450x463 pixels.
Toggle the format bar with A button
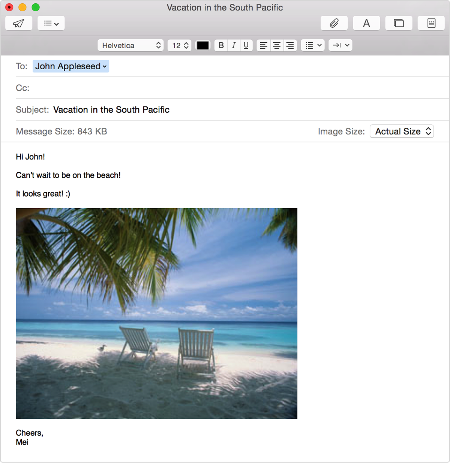(x=366, y=23)
